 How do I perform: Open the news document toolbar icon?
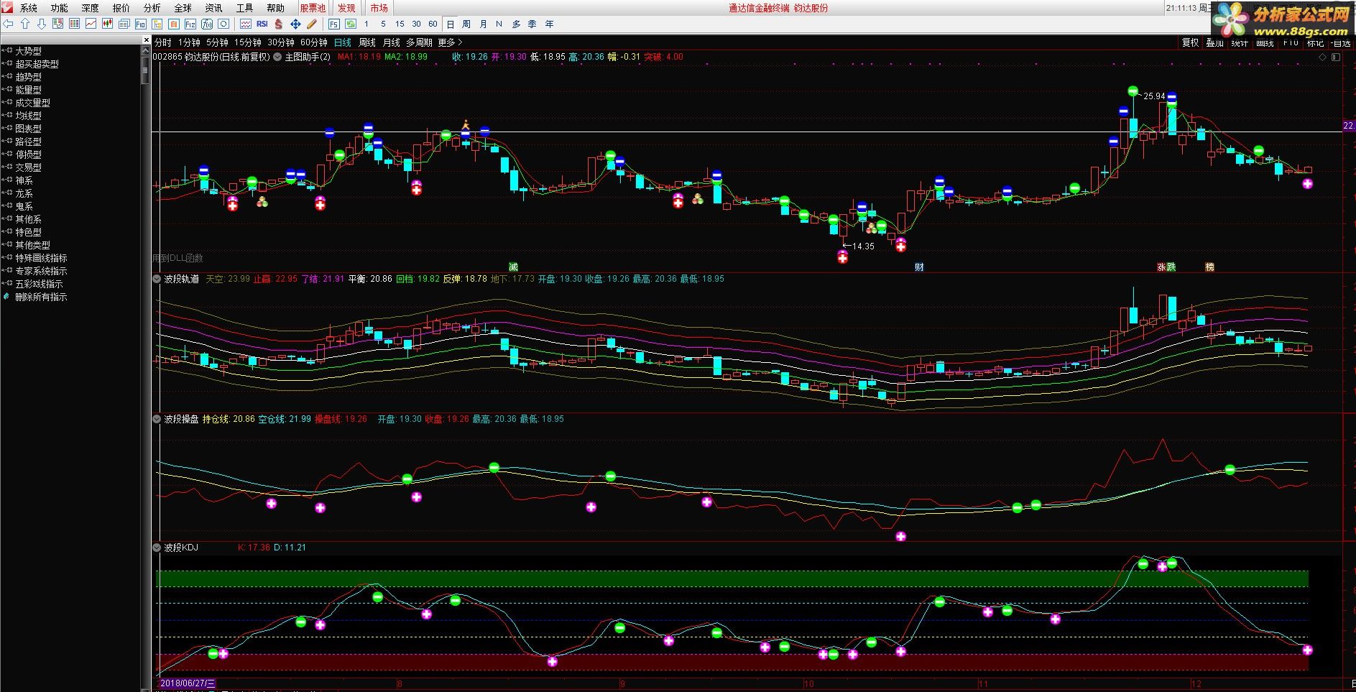pyautogui.click(x=124, y=24)
